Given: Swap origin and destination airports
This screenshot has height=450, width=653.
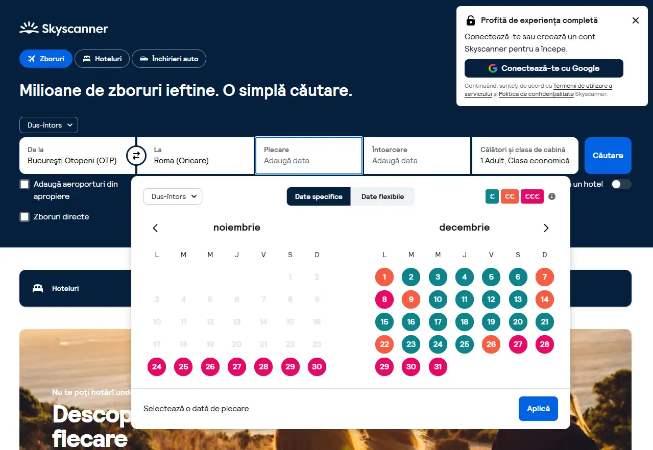Looking at the screenshot, I should pos(136,156).
